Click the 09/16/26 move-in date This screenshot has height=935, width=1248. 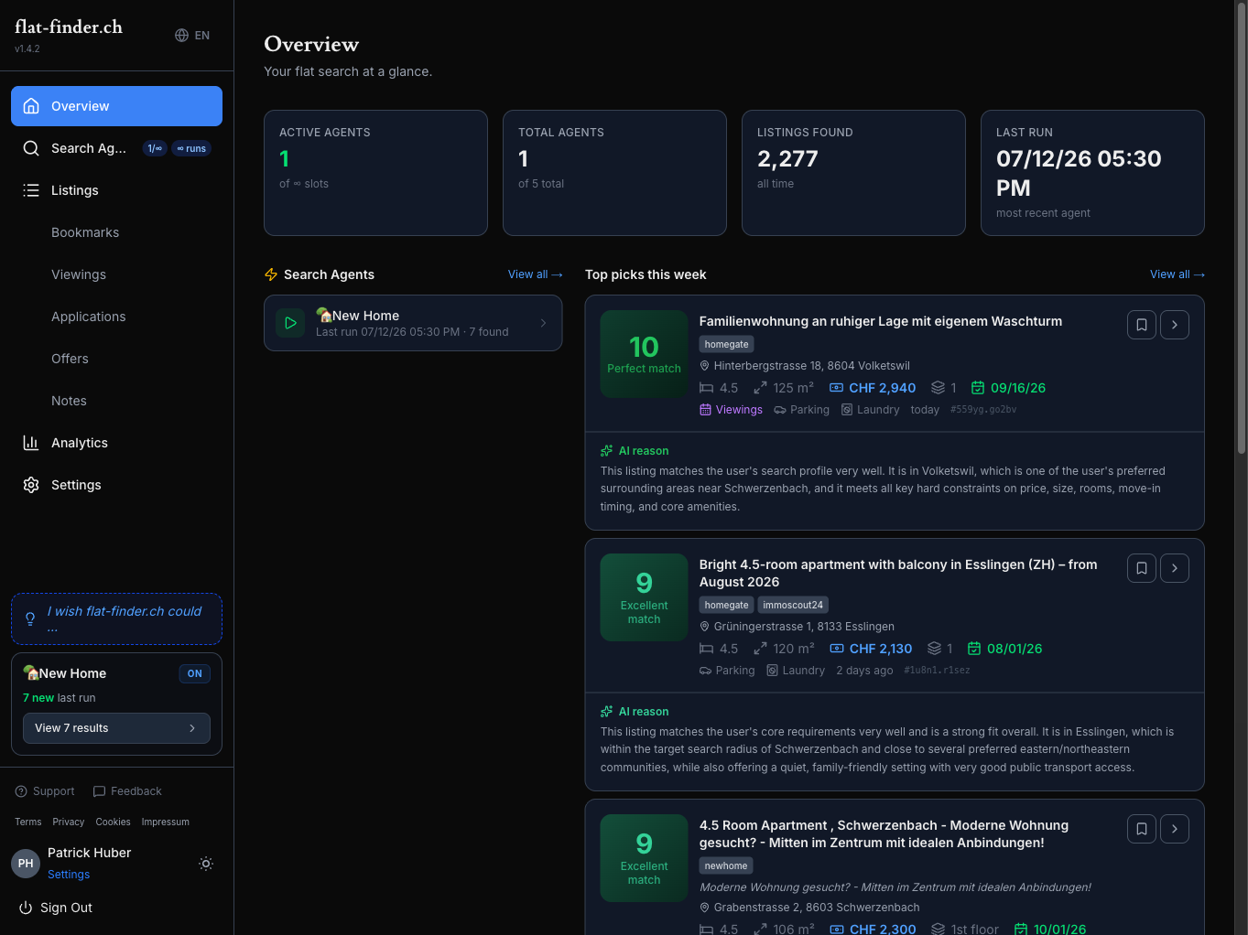(1008, 388)
